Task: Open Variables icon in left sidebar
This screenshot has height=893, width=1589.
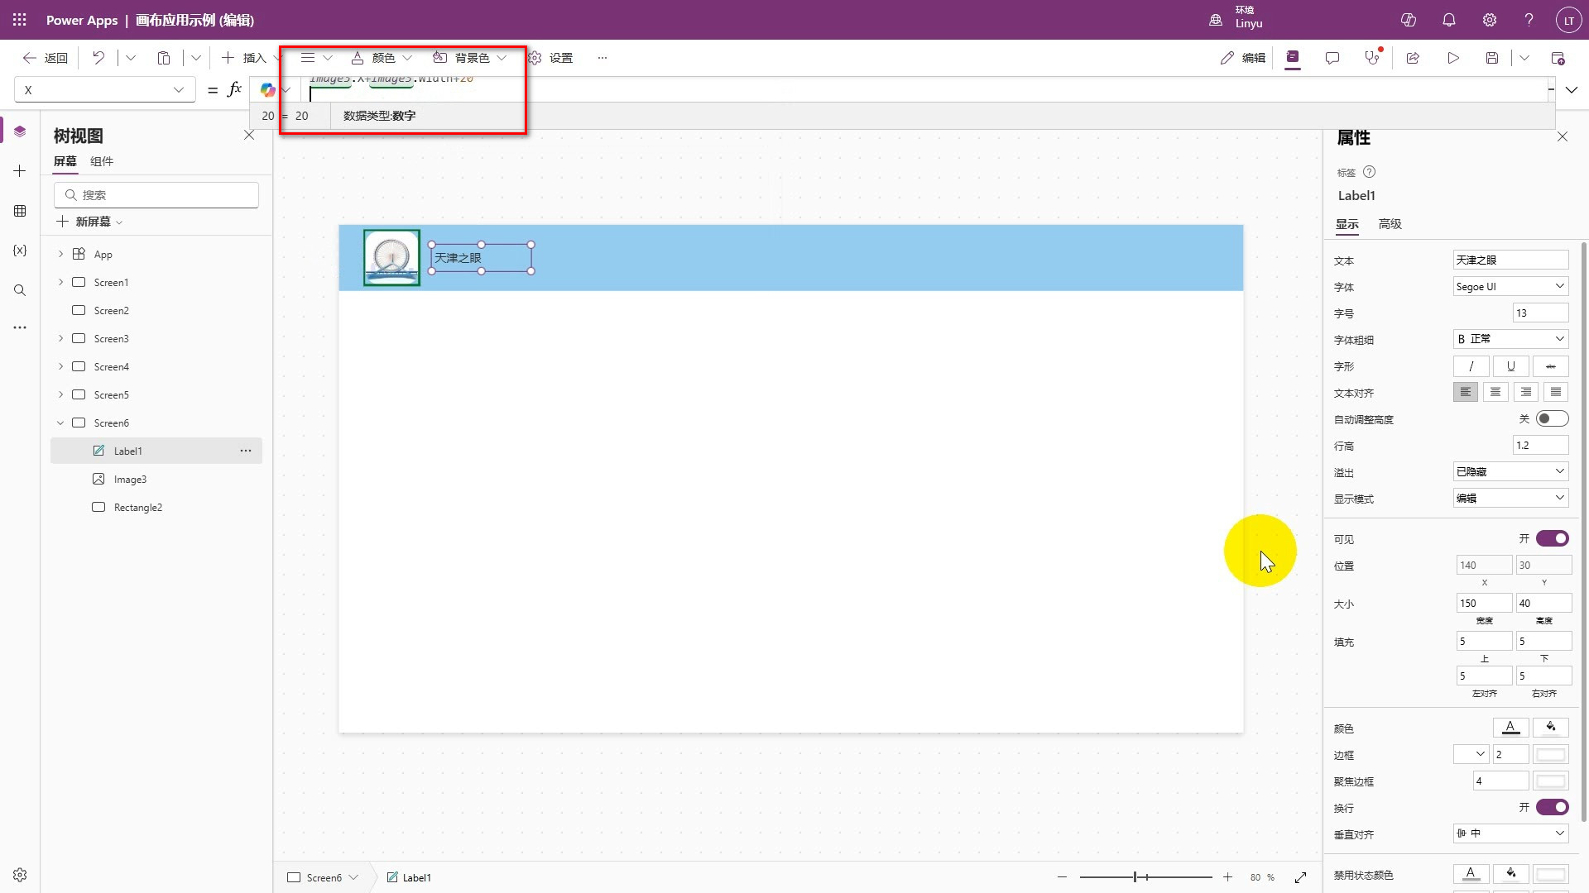Action: tap(20, 251)
